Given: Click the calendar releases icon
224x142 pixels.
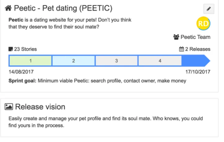Looking at the screenshot, I should pos(182,49).
